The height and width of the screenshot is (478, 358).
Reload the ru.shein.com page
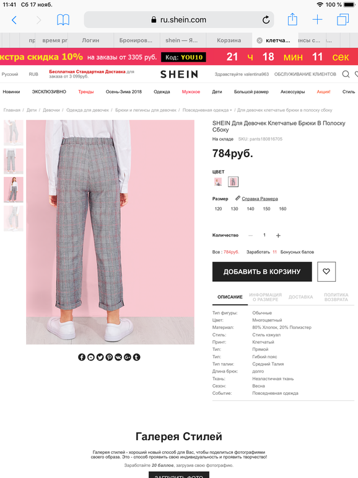point(266,20)
